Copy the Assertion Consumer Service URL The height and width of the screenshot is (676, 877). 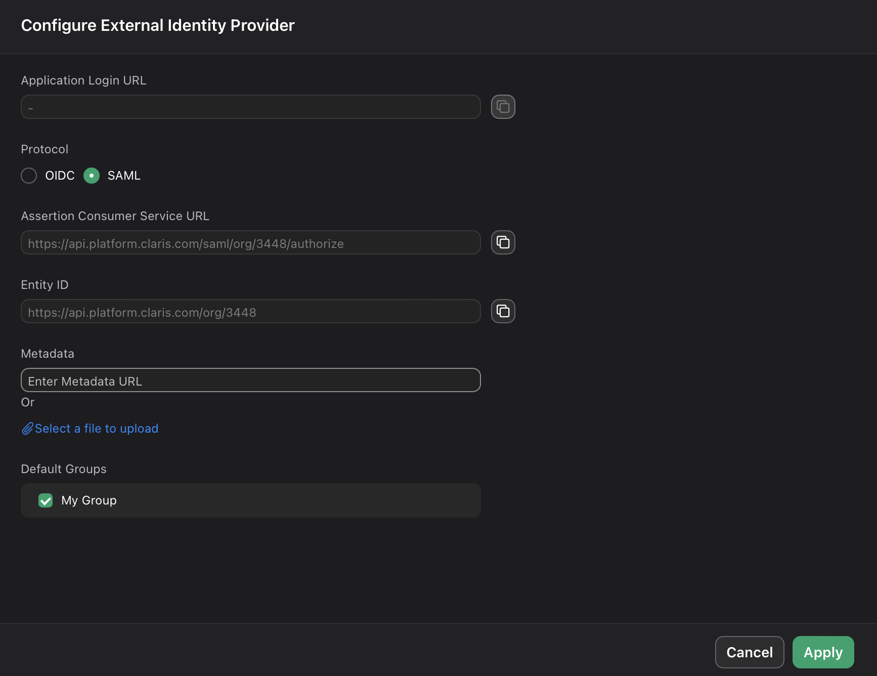point(503,242)
